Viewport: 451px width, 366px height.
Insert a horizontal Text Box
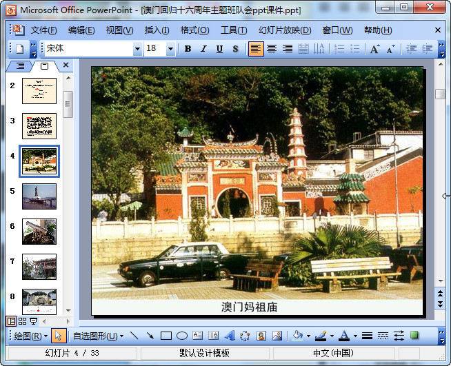pos(198,336)
